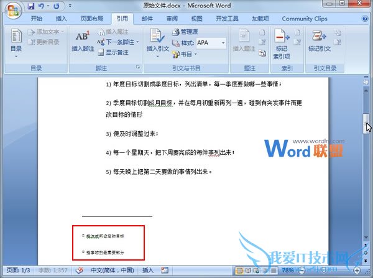
Task: Expand the 书目 bibliography dropdown
Action: 196,54
